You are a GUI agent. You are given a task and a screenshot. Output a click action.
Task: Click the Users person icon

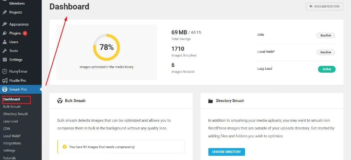(x=5, y=42)
